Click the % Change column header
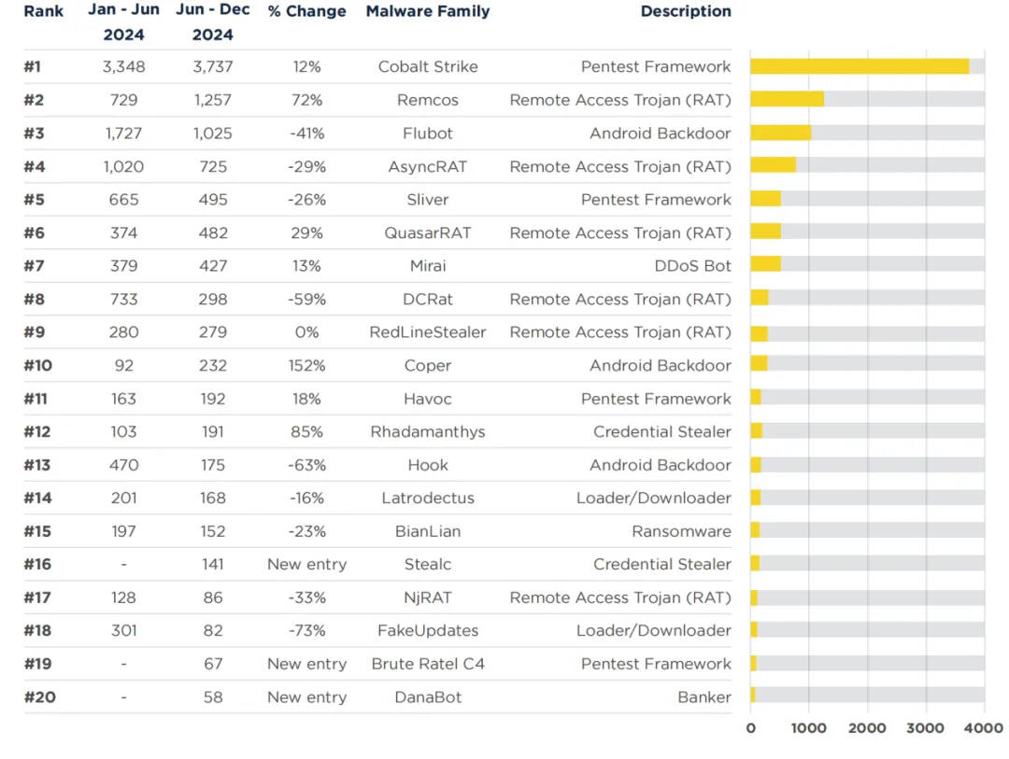This screenshot has width=1009, height=759. [x=307, y=11]
